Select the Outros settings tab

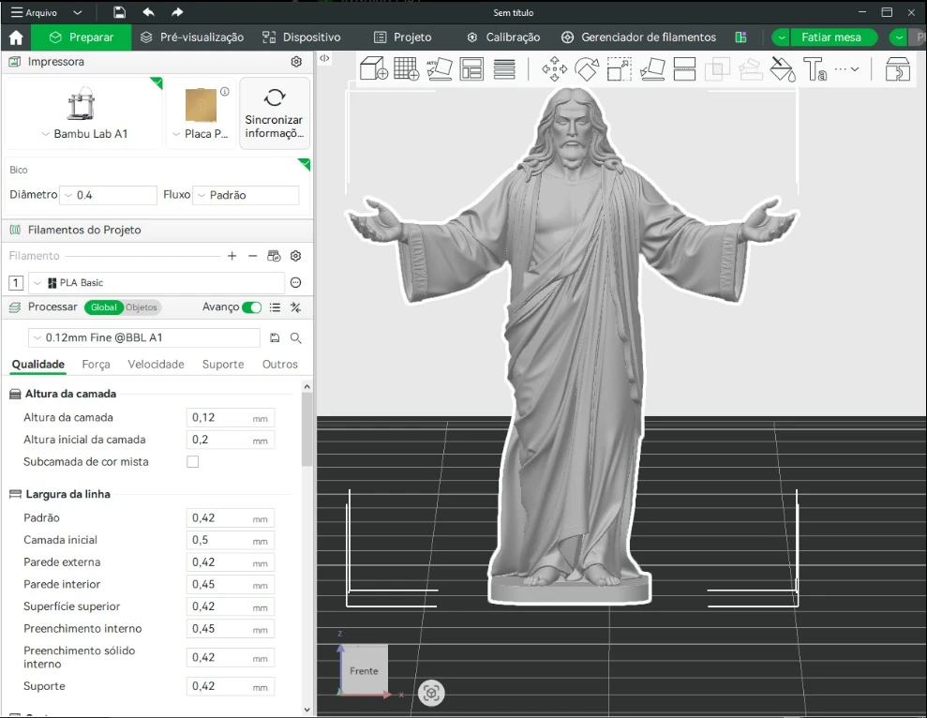[279, 365]
